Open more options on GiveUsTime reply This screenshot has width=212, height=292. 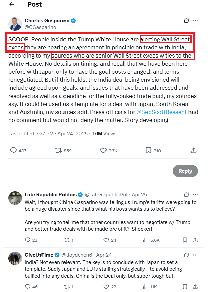click(195, 255)
